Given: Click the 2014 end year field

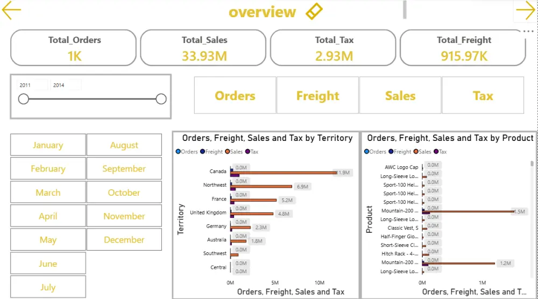Looking at the screenshot, I should (x=66, y=85).
